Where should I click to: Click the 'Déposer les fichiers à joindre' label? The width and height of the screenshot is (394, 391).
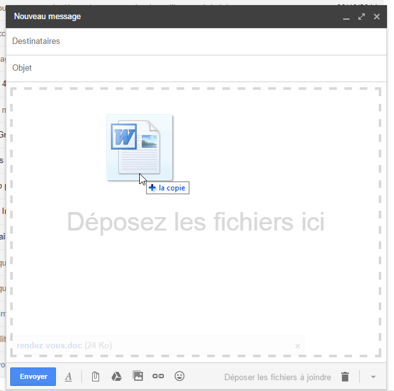[278, 378]
